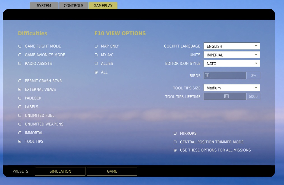Enable the Unlimited Fuel option

pyautogui.click(x=20, y=116)
